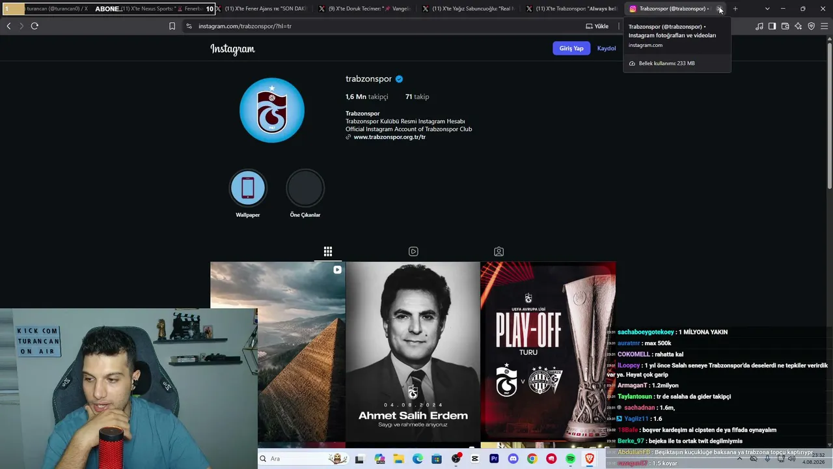Open the www.trabzonspor.org.tr/tr link

390,137
